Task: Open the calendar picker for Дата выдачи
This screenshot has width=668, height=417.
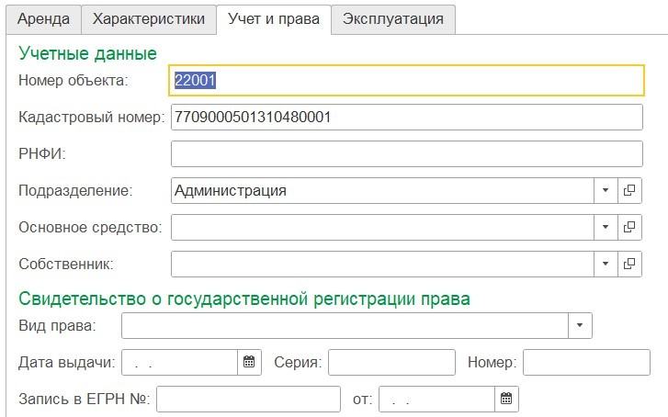Action: [249, 362]
